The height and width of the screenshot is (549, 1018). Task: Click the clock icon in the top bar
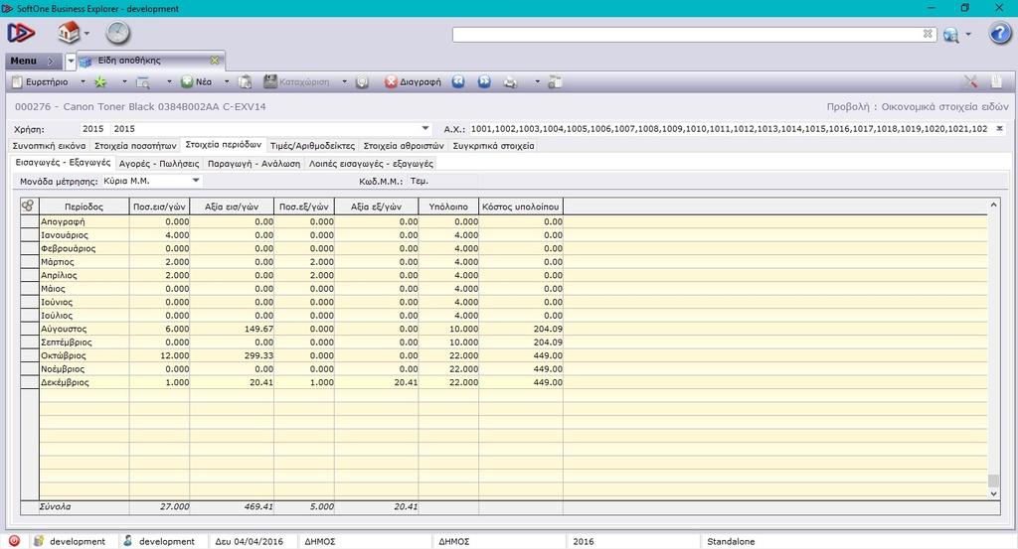click(x=117, y=33)
